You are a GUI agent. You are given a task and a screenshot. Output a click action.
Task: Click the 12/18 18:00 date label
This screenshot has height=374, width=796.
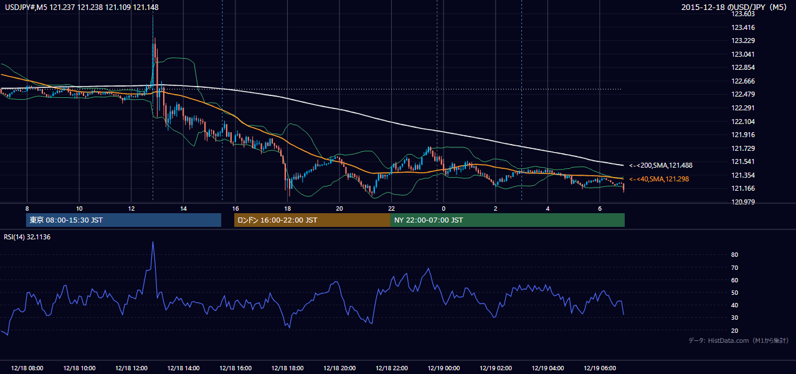pos(287,368)
